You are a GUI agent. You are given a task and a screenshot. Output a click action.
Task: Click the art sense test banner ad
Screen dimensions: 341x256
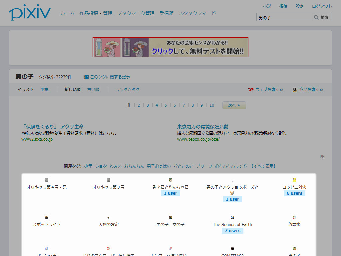(x=170, y=47)
